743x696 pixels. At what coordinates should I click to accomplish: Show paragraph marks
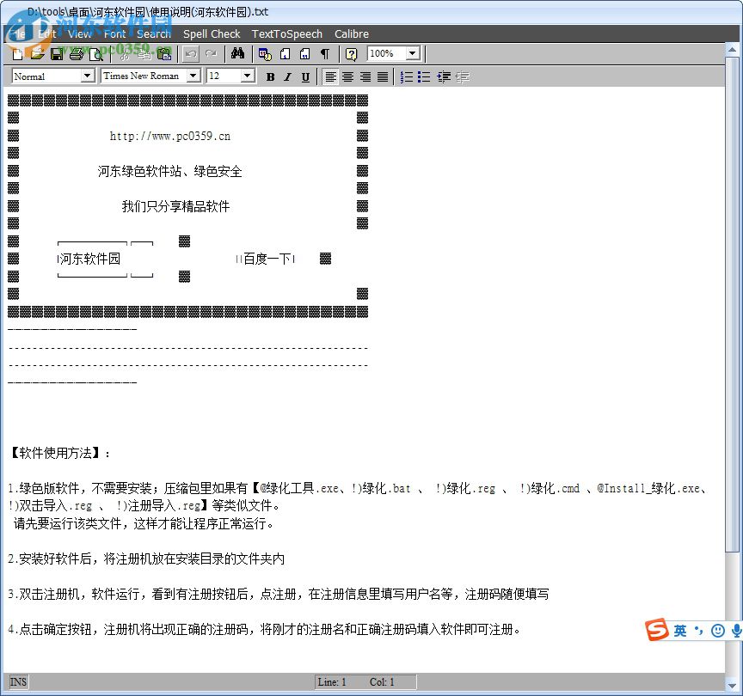coord(324,54)
